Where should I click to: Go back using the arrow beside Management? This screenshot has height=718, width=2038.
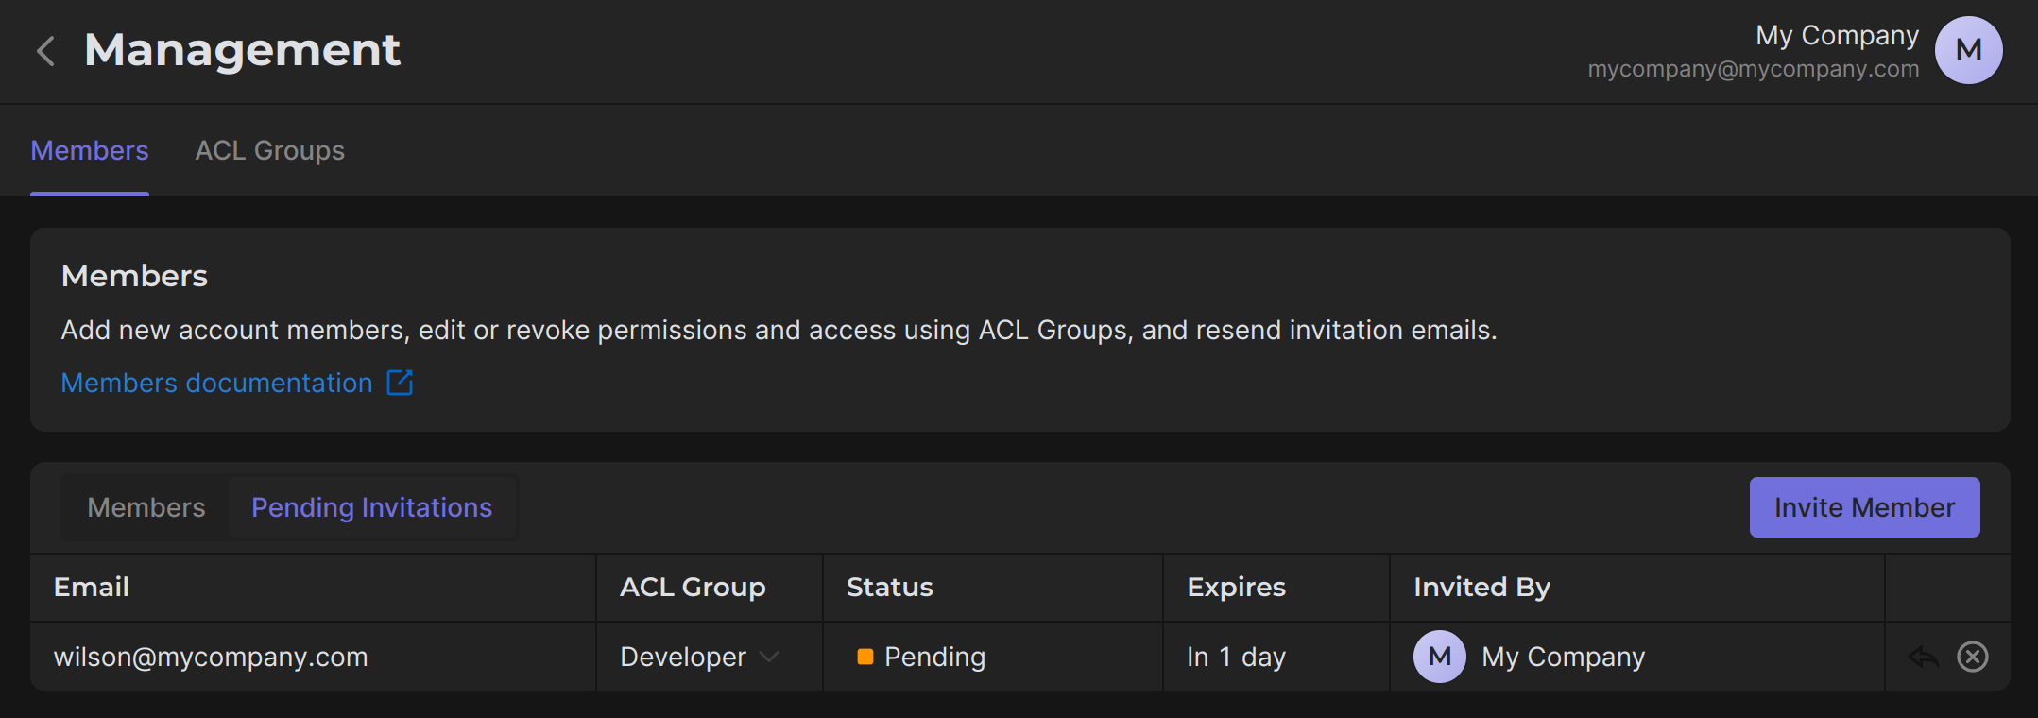[44, 50]
